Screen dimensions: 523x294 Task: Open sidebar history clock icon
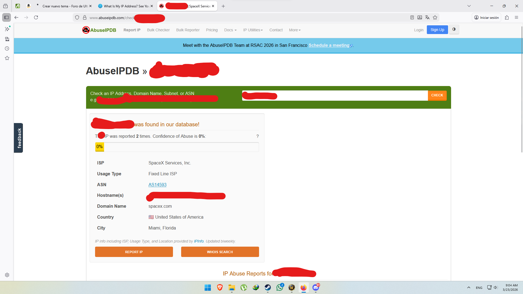(7, 48)
